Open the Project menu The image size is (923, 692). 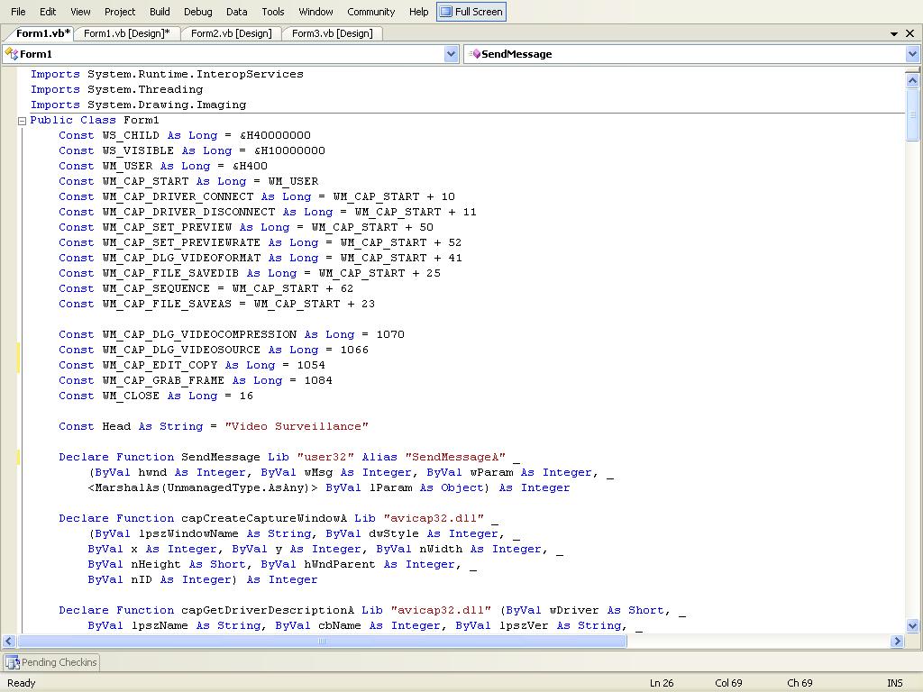pos(120,11)
